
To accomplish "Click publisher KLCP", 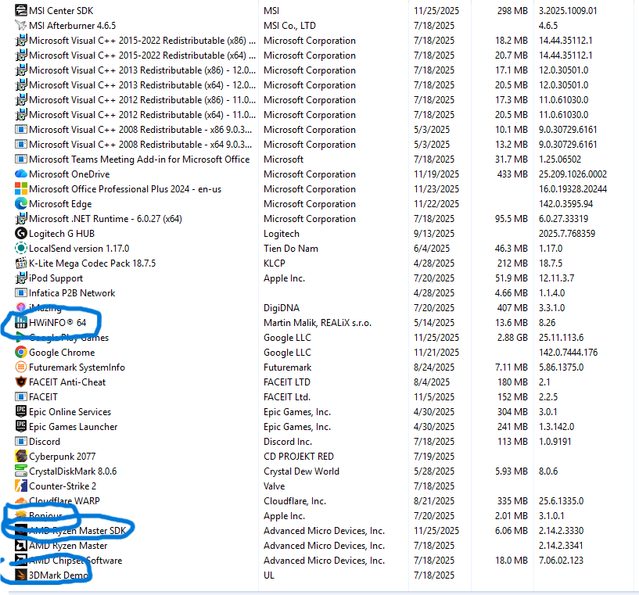I will coord(275,263).
